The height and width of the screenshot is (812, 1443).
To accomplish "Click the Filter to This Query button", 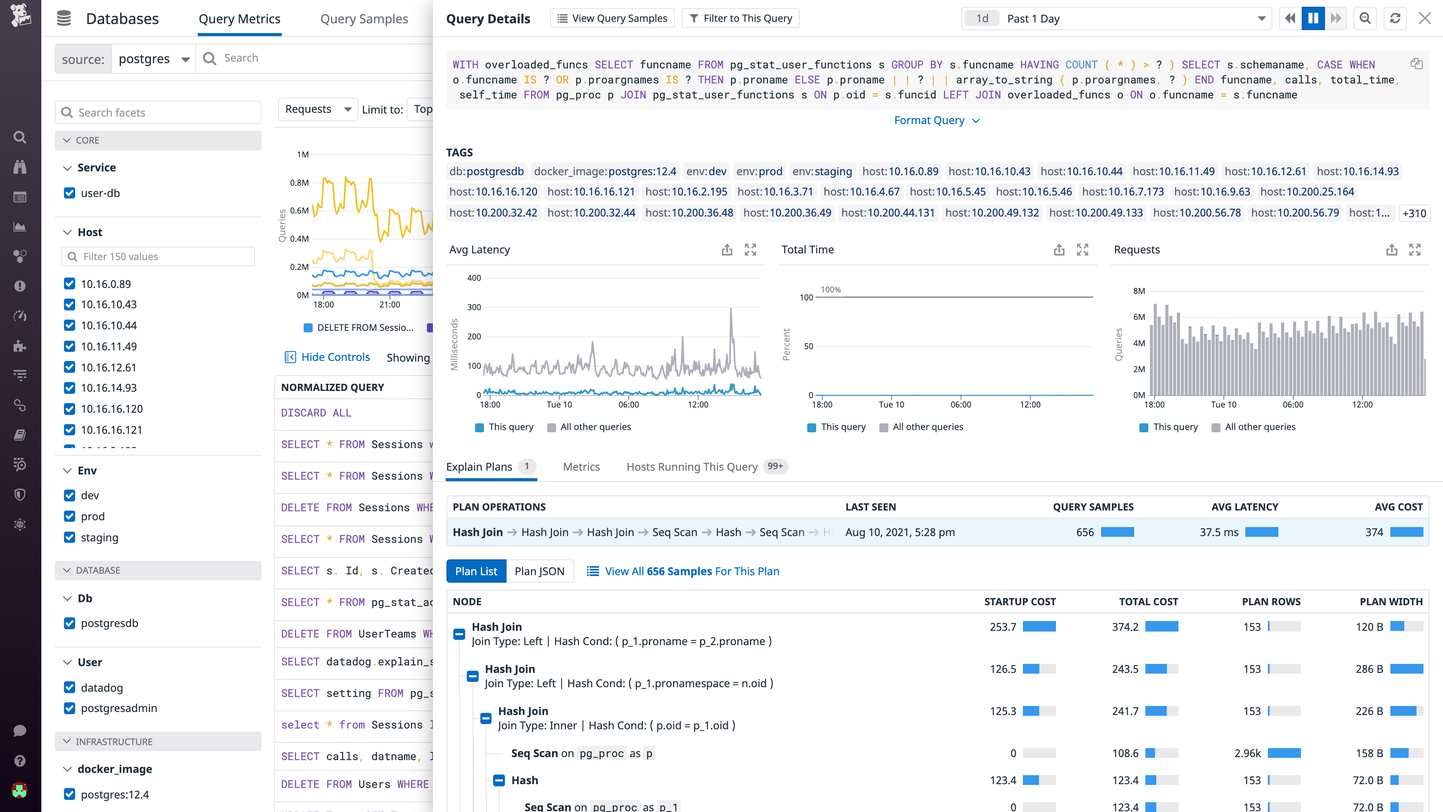I will pyautogui.click(x=741, y=18).
